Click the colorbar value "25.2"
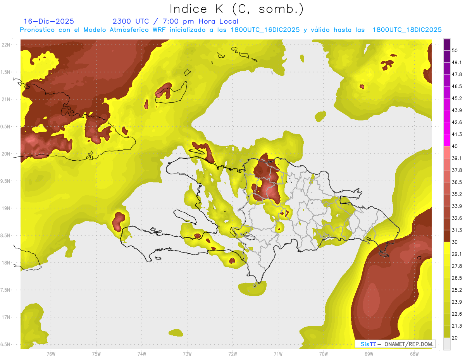Screen dimensions: 465x359 (457, 290)
